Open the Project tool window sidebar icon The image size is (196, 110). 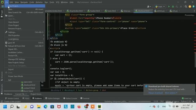coord(2,13)
